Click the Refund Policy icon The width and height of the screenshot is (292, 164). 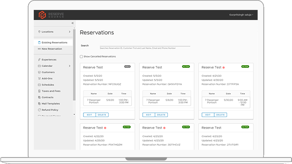pyautogui.click(x=39, y=110)
